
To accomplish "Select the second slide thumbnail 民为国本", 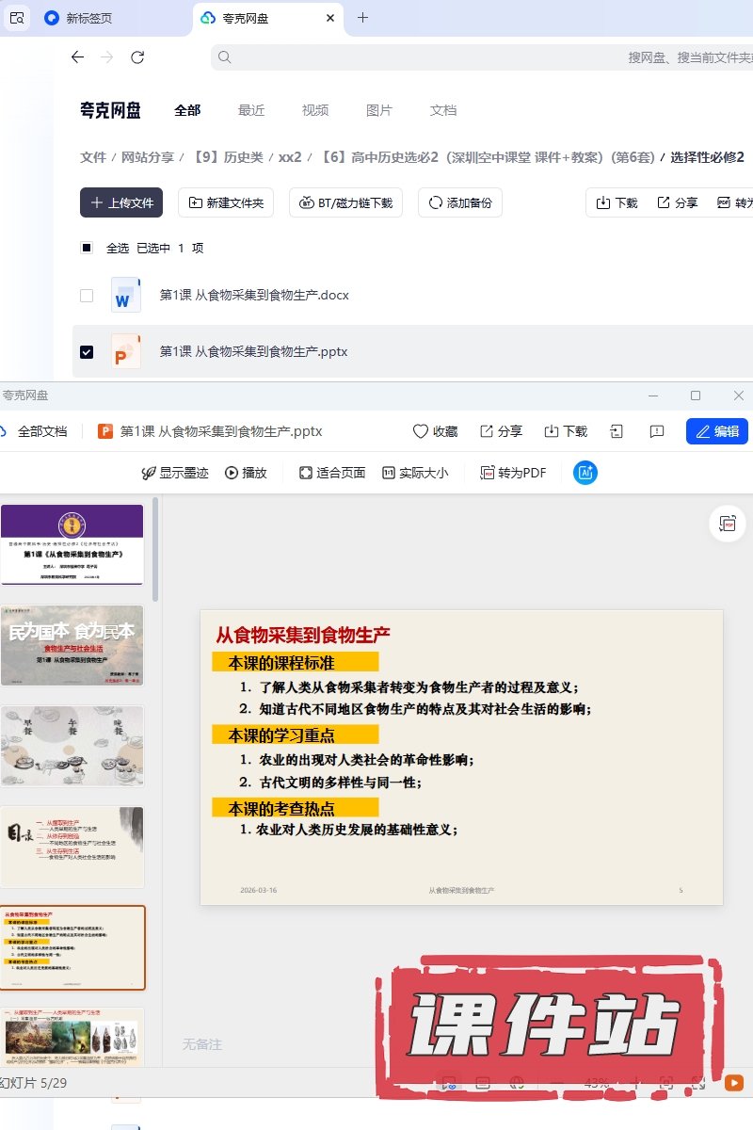I will [72, 645].
